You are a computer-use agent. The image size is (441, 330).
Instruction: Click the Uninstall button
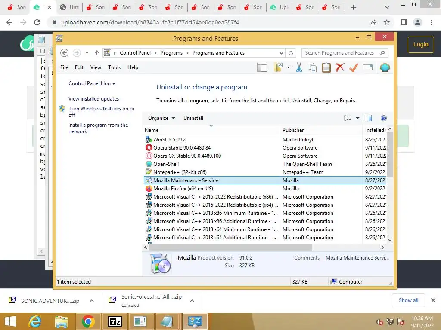click(193, 118)
